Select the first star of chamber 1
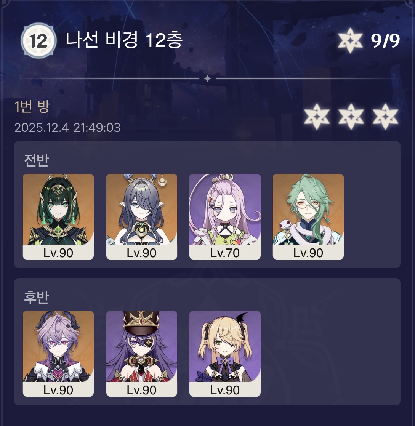415x426 pixels. [317, 116]
